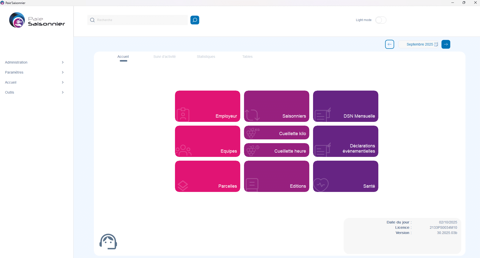This screenshot has height=258, width=480.
Task: Go to previous month with left arrow
Action: [389, 44]
